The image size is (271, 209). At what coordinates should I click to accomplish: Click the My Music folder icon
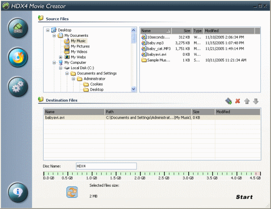click(67, 41)
